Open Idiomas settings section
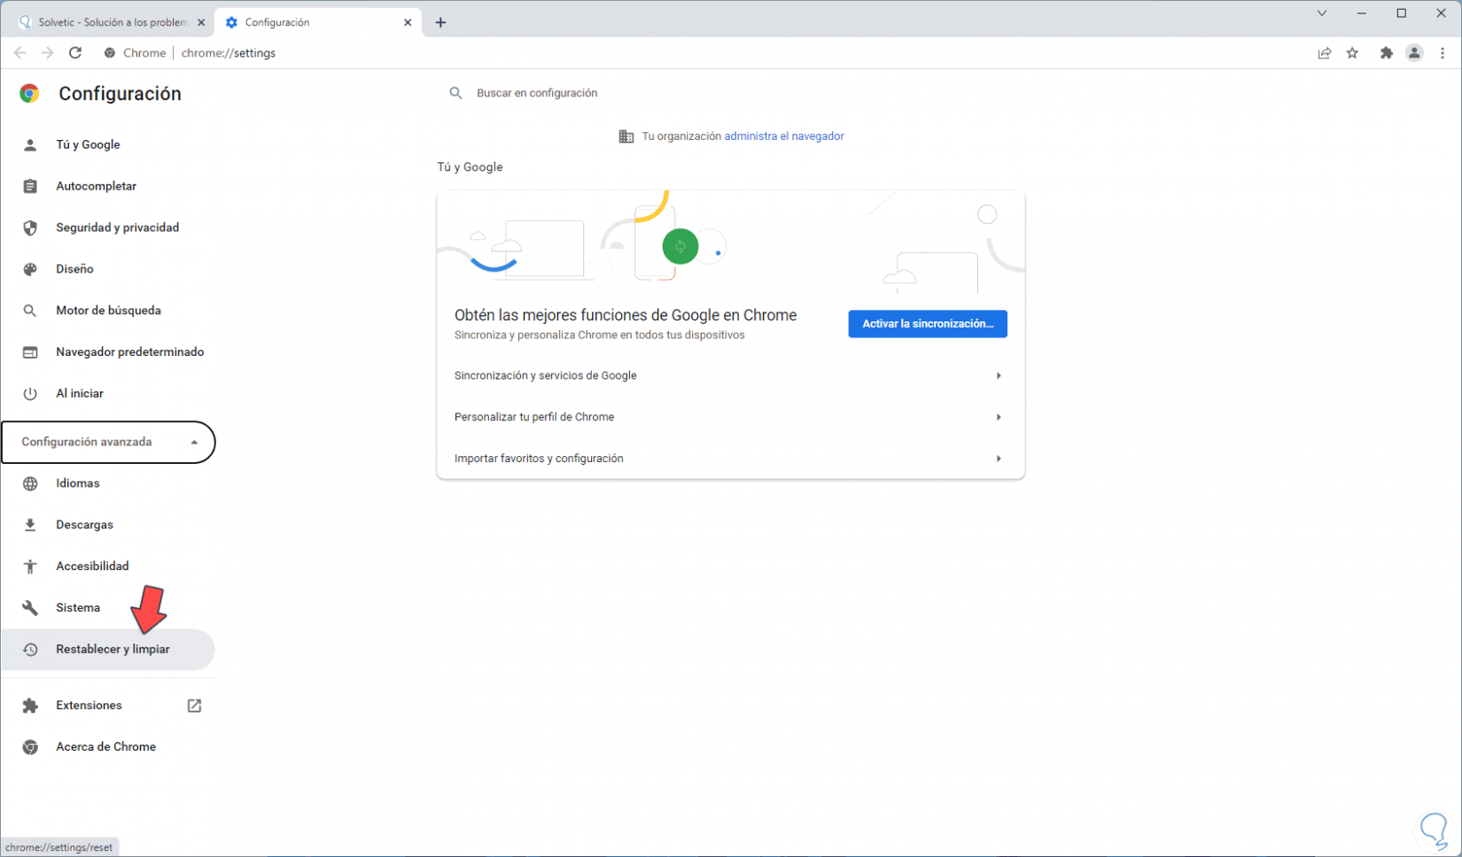1462x857 pixels. [x=108, y=483]
